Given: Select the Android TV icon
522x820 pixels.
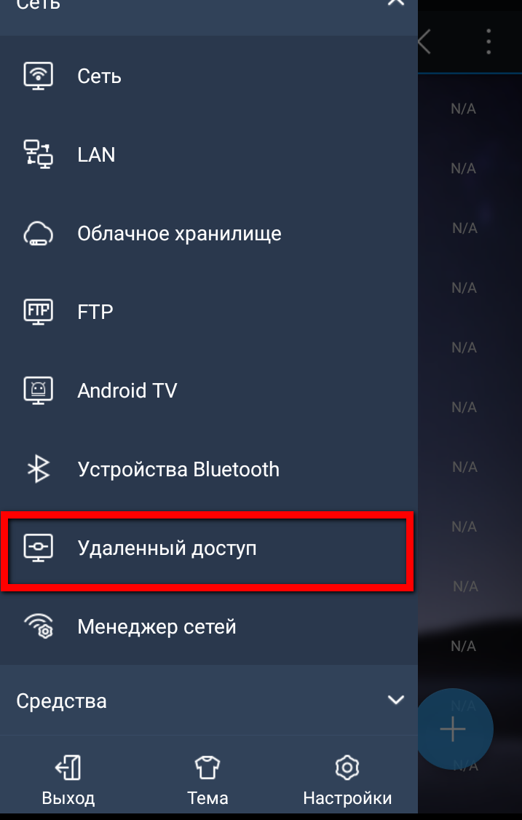Looking at the screenshot, I should 38,390.
